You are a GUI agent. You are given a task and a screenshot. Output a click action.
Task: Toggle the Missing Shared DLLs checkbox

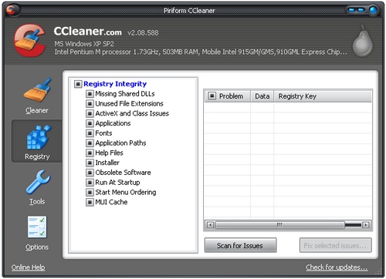pyautogui.click(x=90, y=94)
